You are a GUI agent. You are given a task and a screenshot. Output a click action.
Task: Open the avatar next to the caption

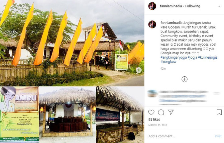click(152, 24)
